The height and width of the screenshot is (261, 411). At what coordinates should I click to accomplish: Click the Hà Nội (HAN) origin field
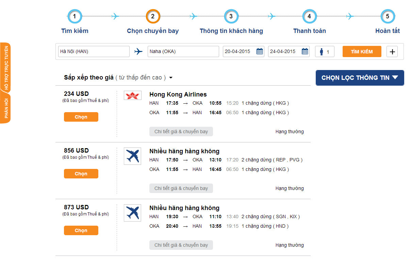point(94,52)
